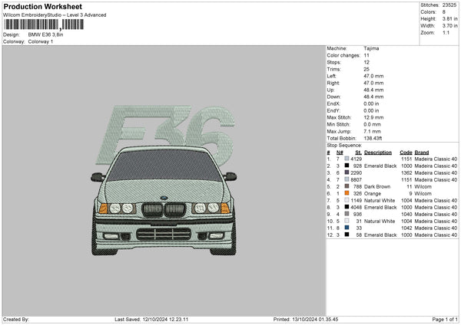Select the Zoom value 1:1

tap(446, 32)
